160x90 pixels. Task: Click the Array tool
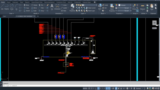[x=41, y=11]
